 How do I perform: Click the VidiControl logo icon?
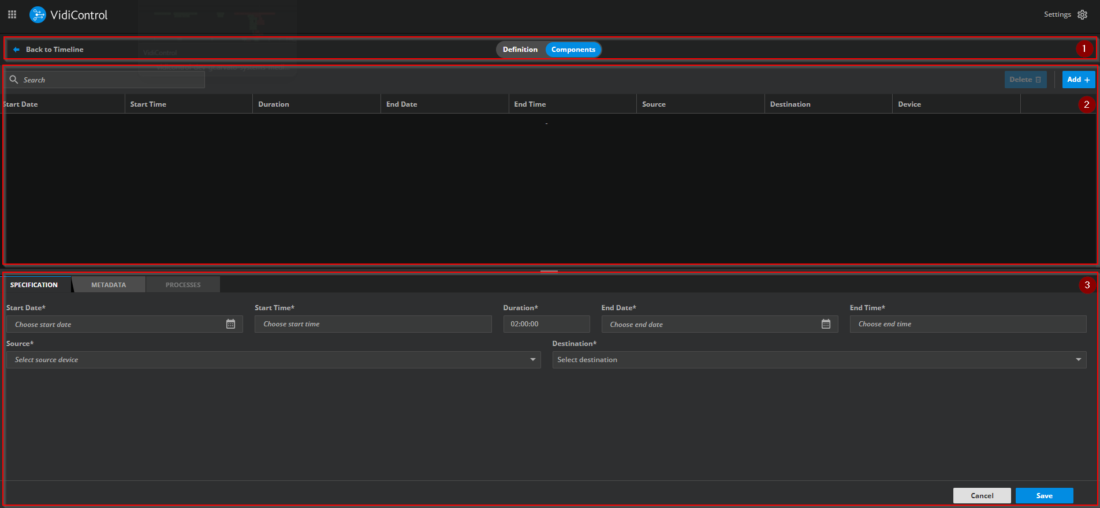coord(38,14)
